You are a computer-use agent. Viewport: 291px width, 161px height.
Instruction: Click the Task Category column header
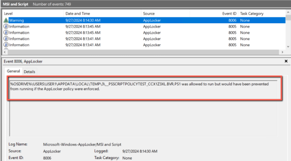(x=251, y=14)
